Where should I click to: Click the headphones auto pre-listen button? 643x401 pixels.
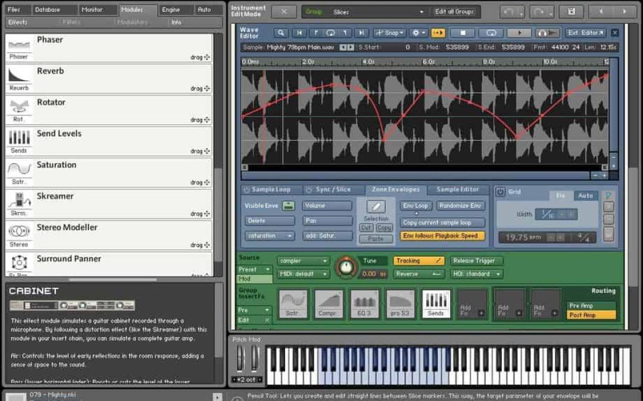coord(548,33)
